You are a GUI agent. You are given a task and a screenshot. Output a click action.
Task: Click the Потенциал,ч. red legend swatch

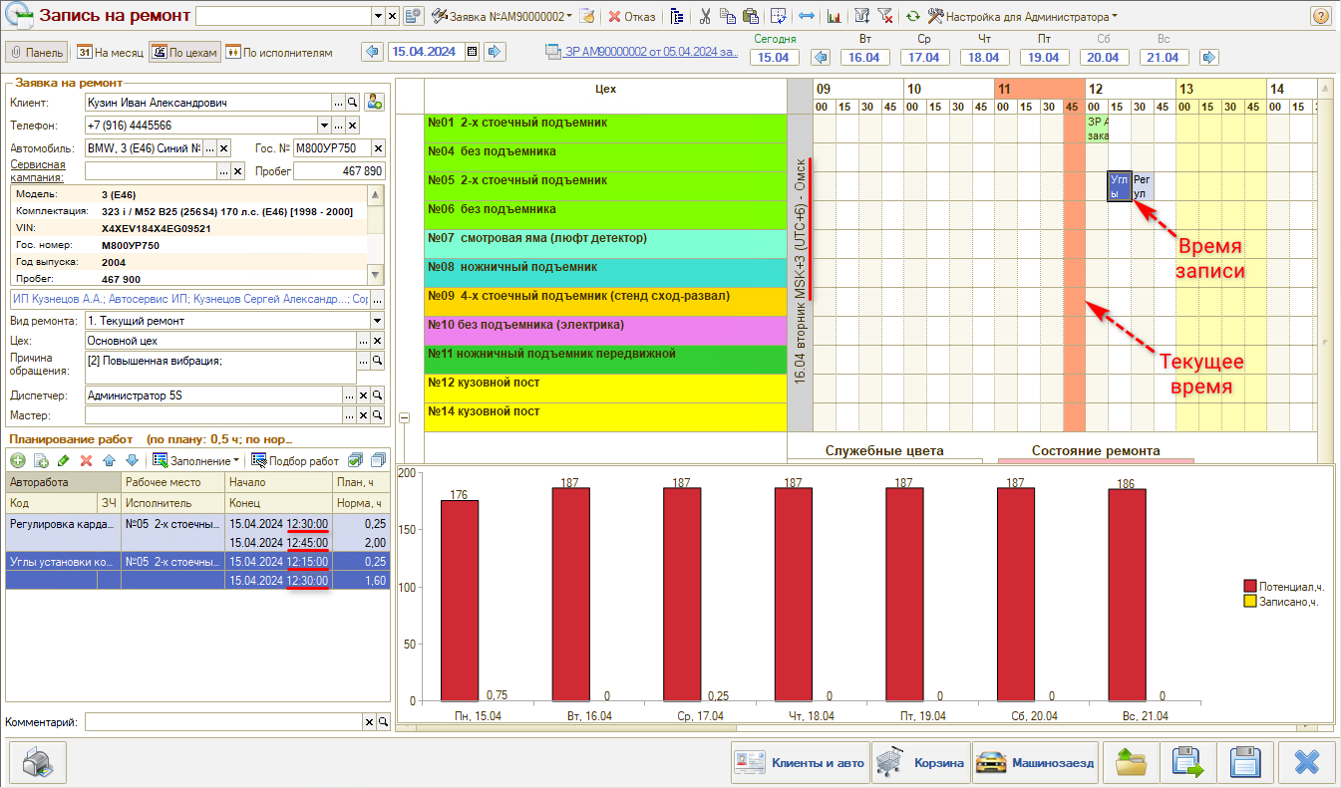click(x=1249, y=587)
